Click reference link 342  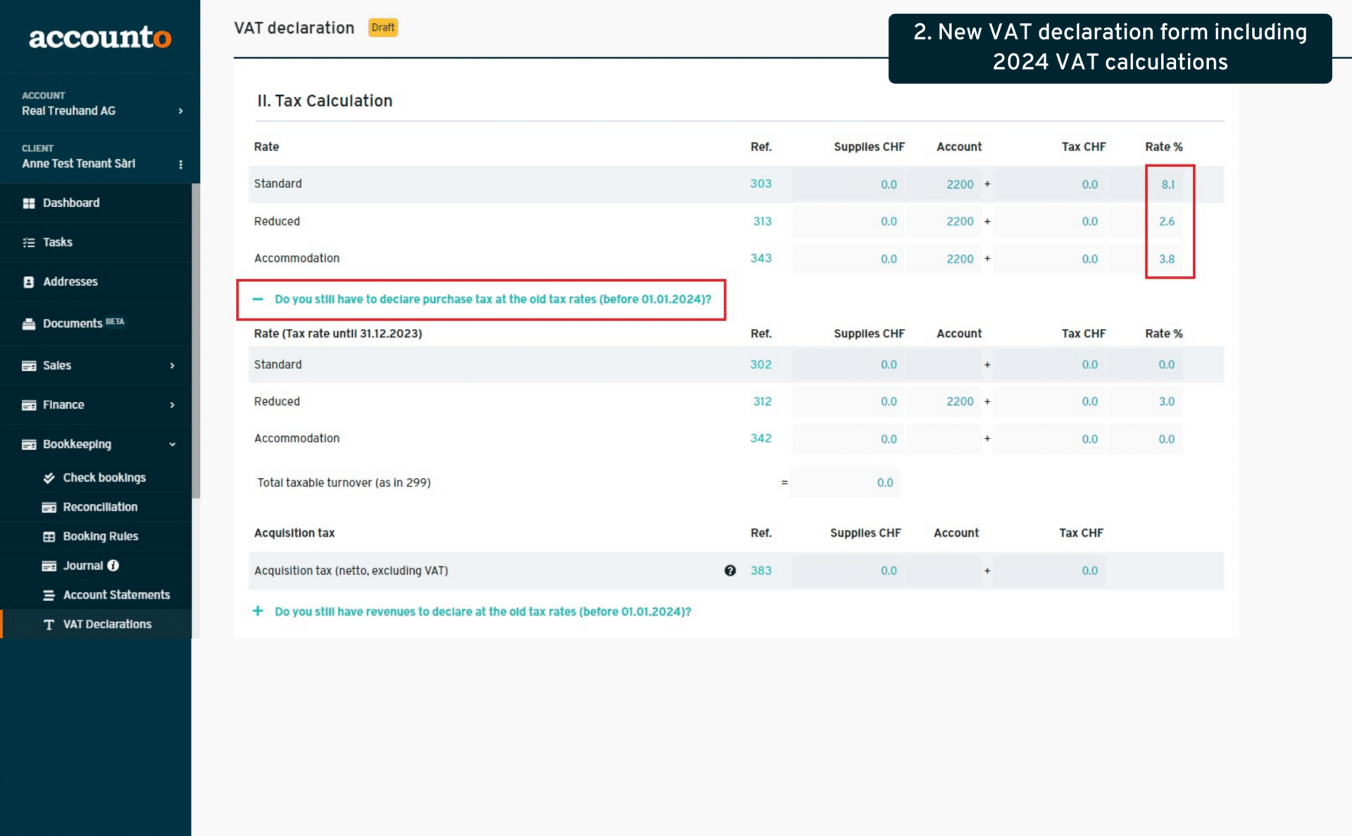click(760, 438)
